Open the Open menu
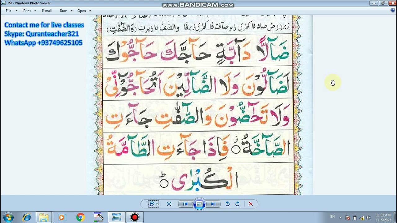 click(x=82, y=11)
